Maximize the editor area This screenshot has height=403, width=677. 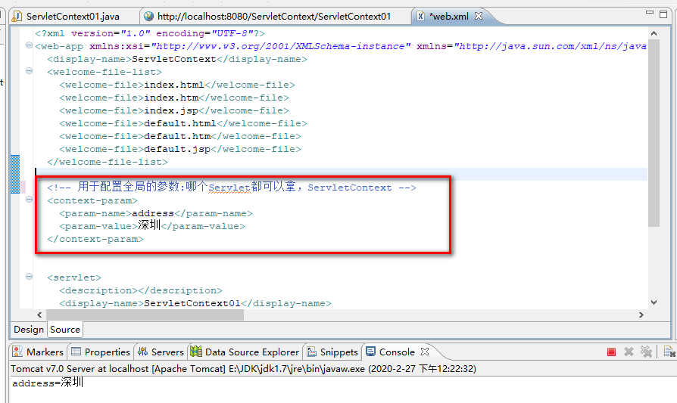coord(663,14)
